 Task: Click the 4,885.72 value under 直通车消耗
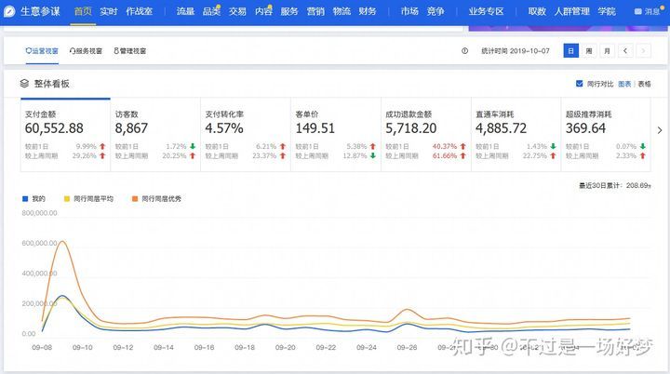(x=502, y=128)
